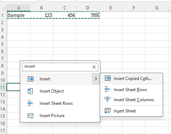This screenshot has height=134, width=171.
Task: Select Insert Sheet Rows from search results list
Action: [x=60, y=103]
